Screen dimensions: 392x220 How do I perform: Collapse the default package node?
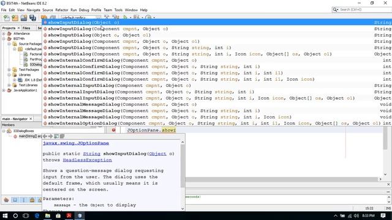tap(15, 49)
